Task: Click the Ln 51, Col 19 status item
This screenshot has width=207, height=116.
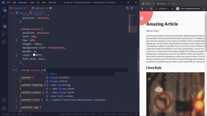Action: click(x=65, y=114)
